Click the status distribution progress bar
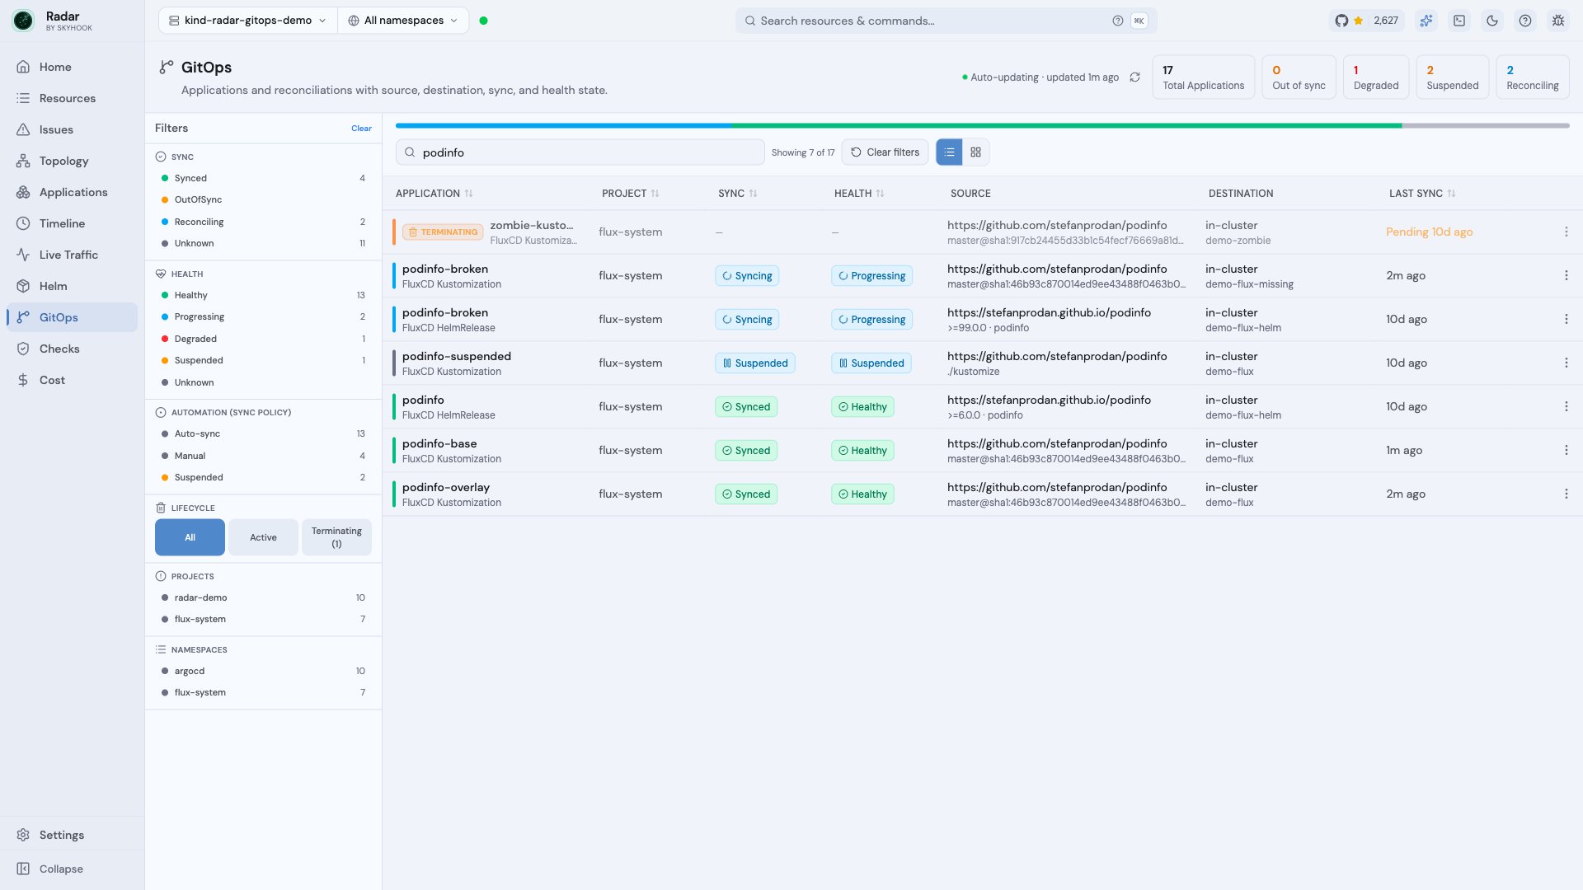 tap(982, 125)
